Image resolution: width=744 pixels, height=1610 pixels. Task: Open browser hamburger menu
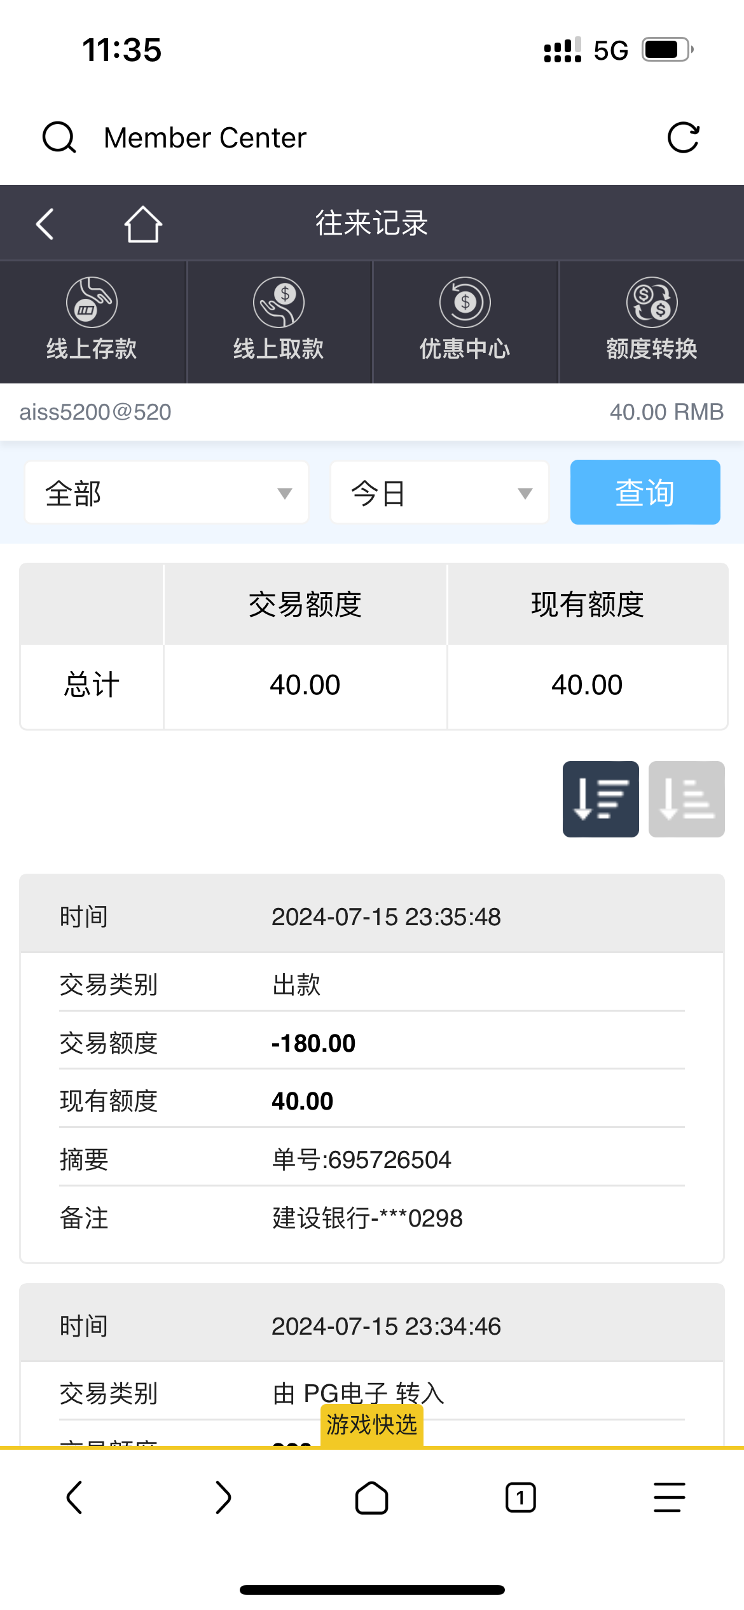[x=670, y=1497]
